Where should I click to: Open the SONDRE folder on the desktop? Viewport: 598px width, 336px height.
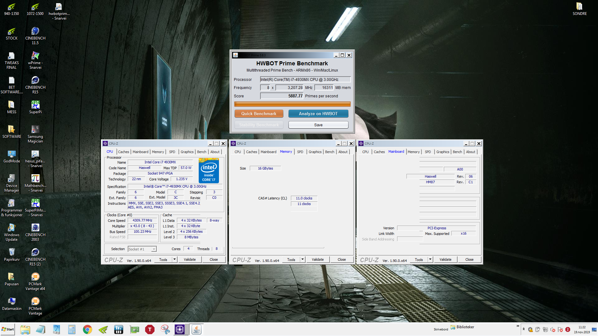[580, 9]
